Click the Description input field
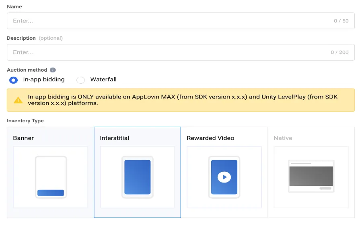This screenshot has height=226, width=364. click(x=181, y=52)
